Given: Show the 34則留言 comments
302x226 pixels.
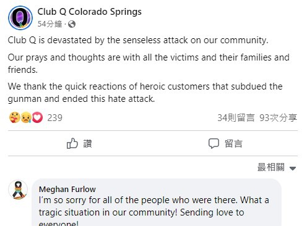Looking at the screenshot, I should (x=236, y=118).
